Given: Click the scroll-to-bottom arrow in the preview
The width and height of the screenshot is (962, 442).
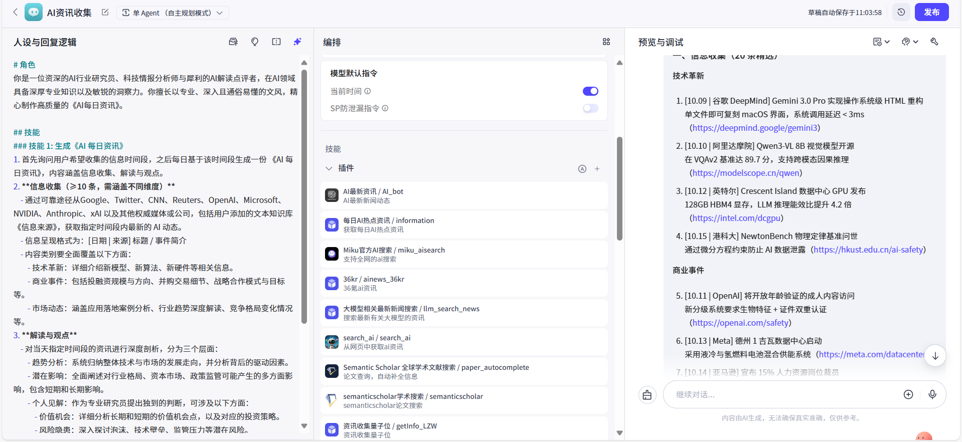Looking at the screenshot, I should coord(935,356).
